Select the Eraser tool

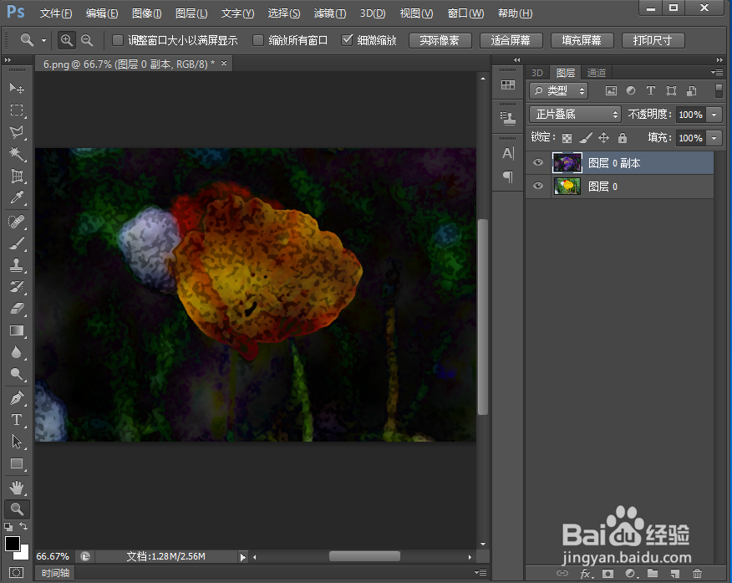pyautogui.click(x=17, y=309)
